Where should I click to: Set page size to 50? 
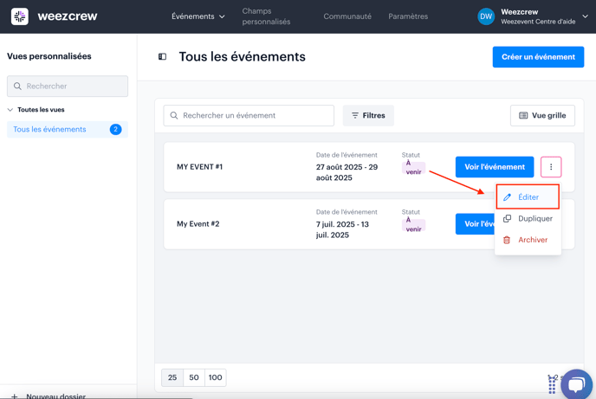(194, 377)
